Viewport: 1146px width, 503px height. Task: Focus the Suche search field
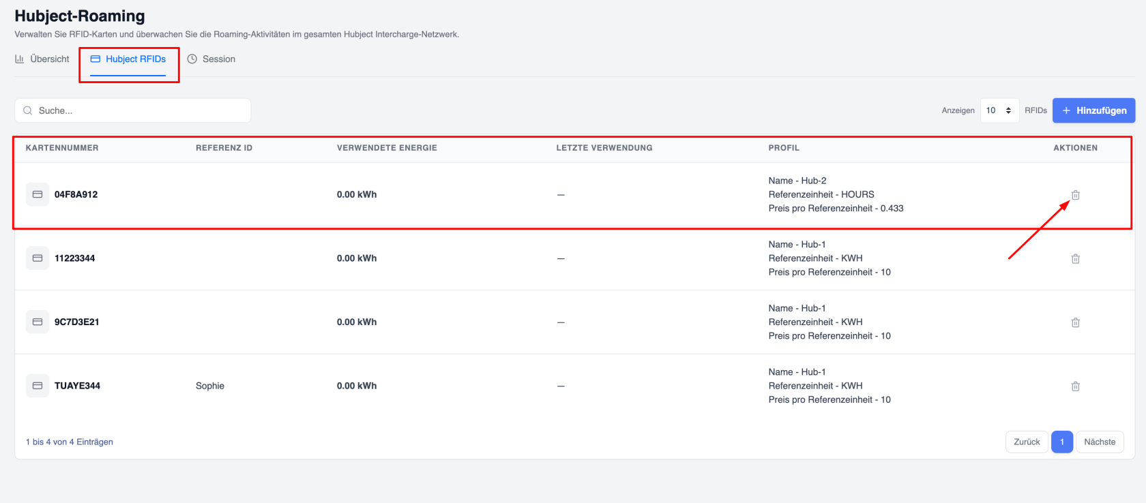click(x=133, y=110)
